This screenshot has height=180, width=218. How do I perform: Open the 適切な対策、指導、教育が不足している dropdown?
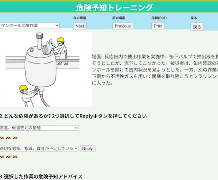coord(39,148)
